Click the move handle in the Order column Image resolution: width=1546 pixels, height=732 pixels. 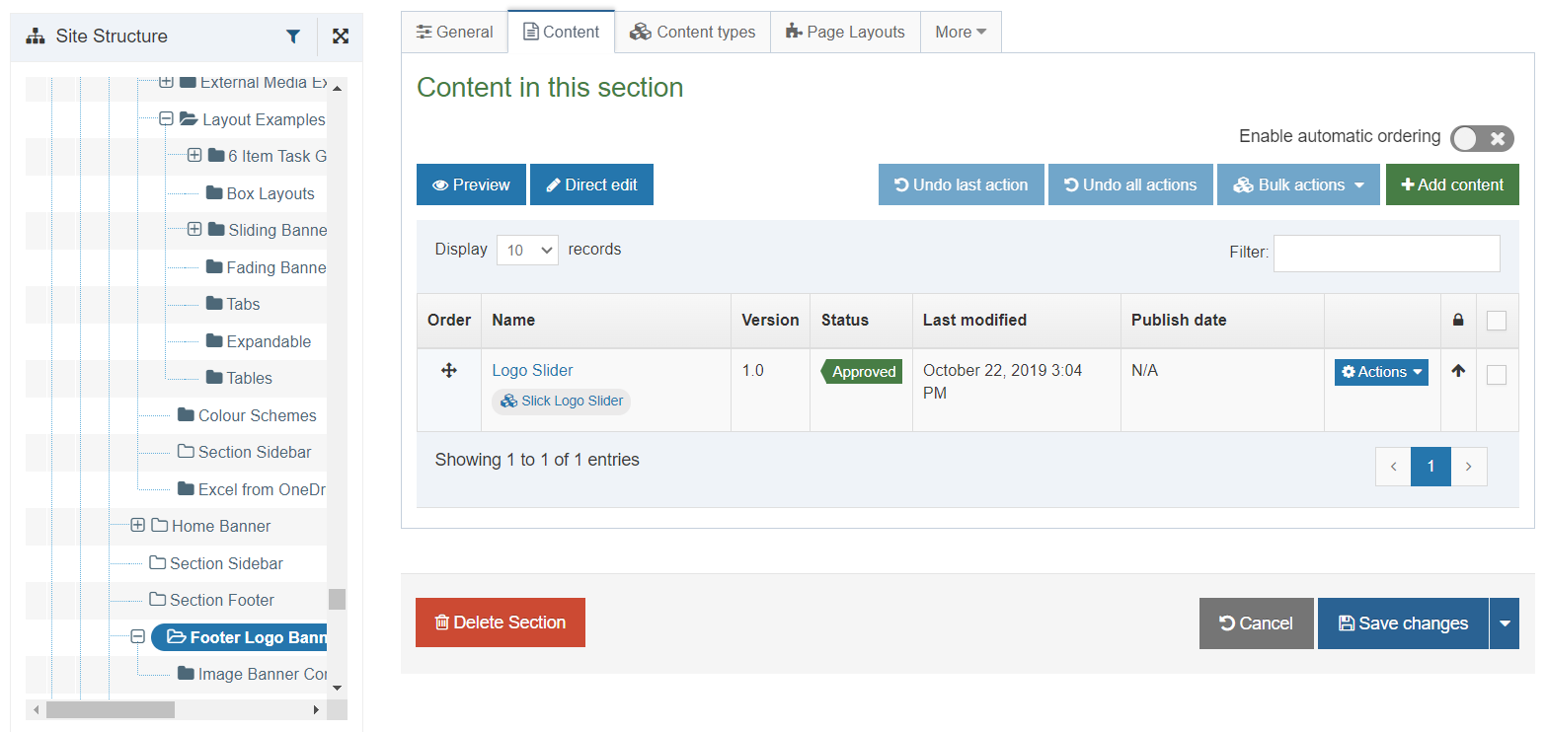pos(448,371)
